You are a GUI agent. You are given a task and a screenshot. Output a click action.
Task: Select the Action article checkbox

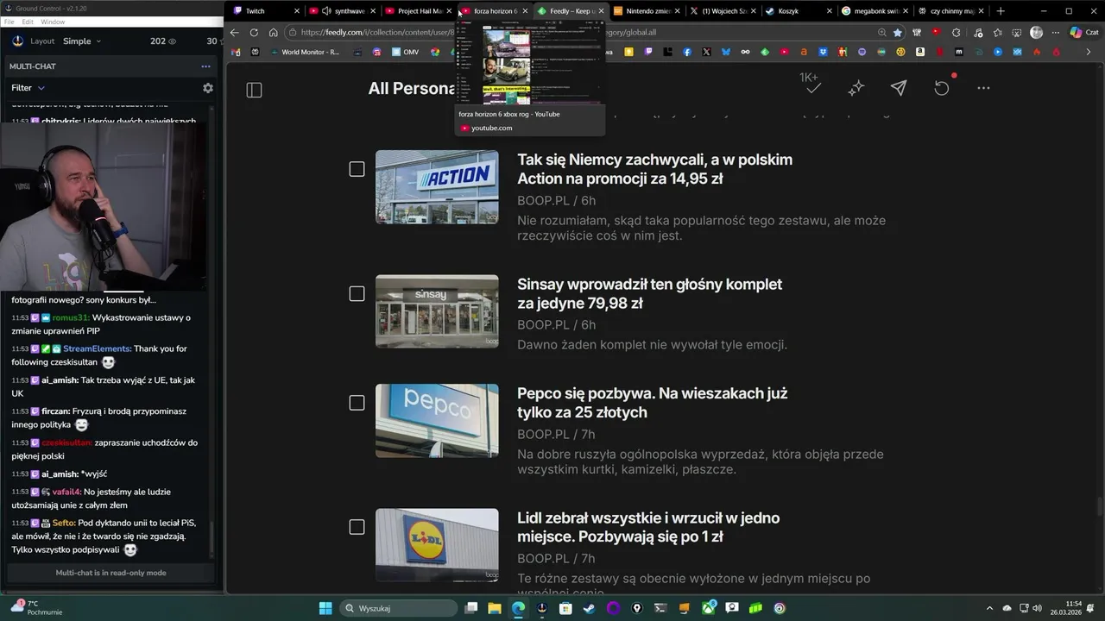pyautogui.click(x=357, y=169)
